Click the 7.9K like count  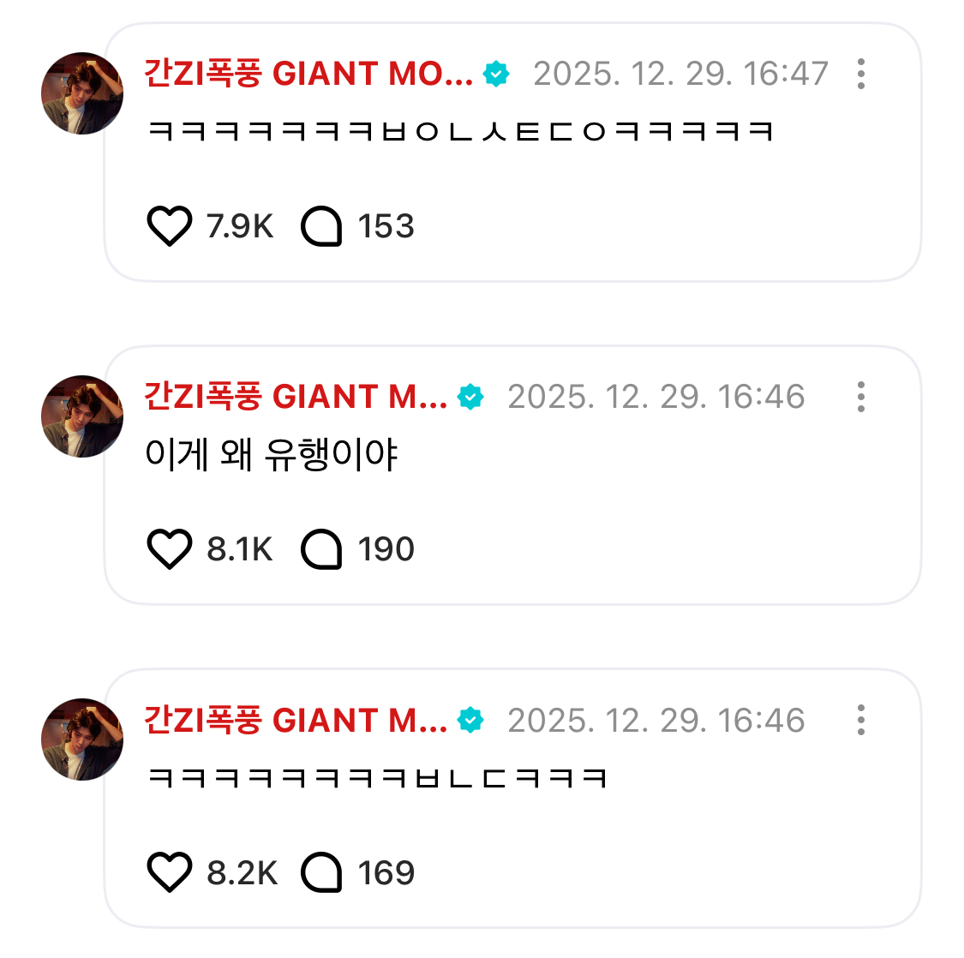click(240, 227)
